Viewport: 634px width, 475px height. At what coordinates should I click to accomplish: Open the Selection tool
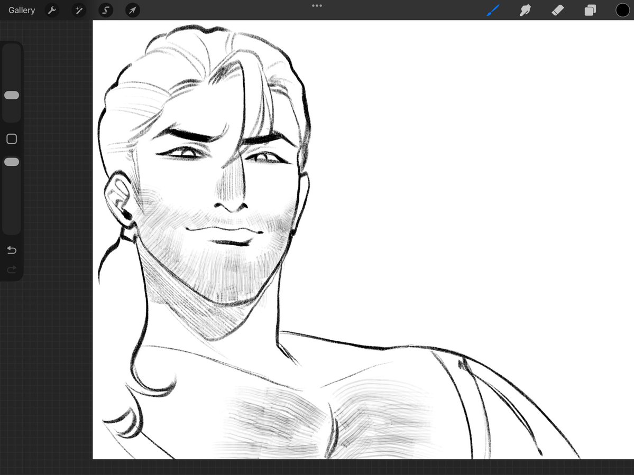106,10
